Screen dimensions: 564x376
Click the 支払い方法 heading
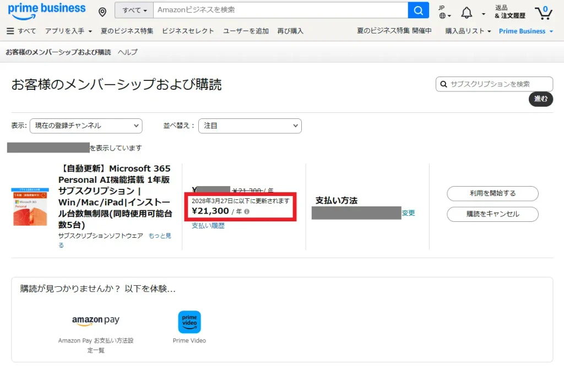coord(337,200)
